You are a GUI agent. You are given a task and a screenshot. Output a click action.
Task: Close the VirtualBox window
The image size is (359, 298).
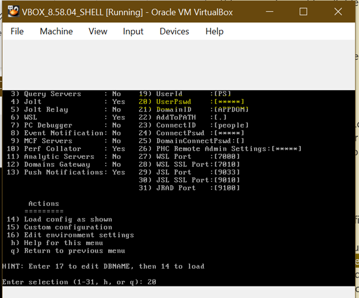[x=338, y=12]
